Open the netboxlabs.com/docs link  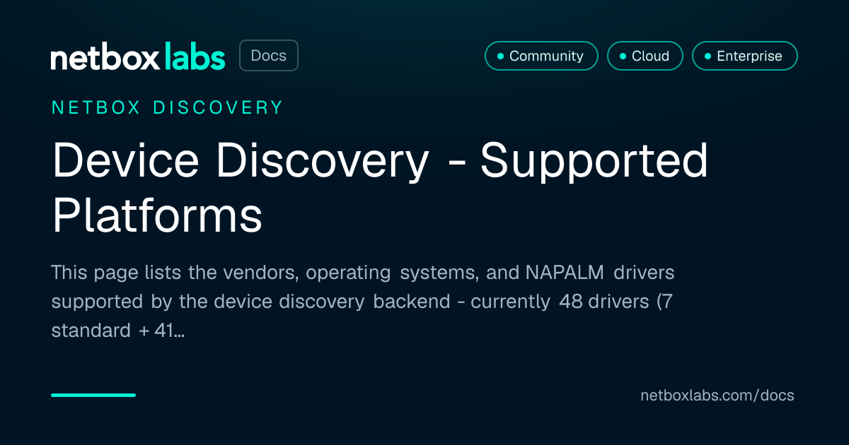click(x=717, y=396)
